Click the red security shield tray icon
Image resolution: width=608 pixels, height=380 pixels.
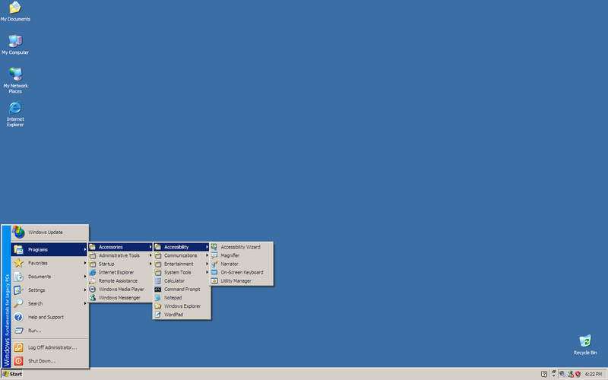coord(578,374)
